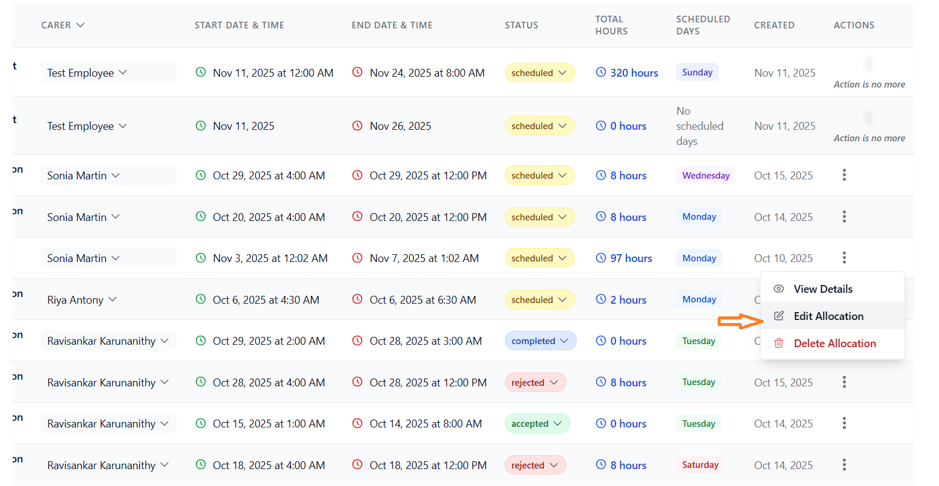Click the trash icon beside Delete Allocation
Viewport: 939px width, 486px height.
pos(779,343)
